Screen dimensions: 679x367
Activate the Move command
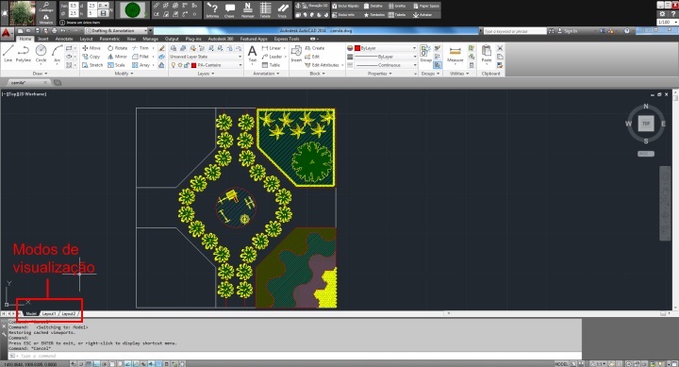pos(91,48)
